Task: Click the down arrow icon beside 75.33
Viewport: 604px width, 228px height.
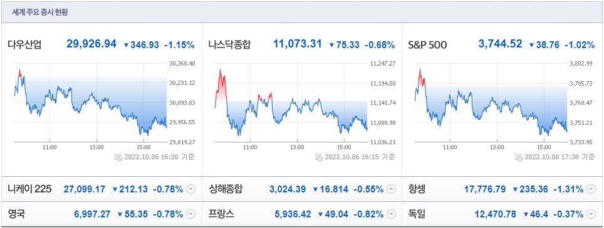Action: tap(331, 46)
